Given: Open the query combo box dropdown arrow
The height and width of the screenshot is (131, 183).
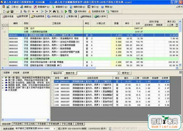Looking at the screenshot, I should coord(118,73).
